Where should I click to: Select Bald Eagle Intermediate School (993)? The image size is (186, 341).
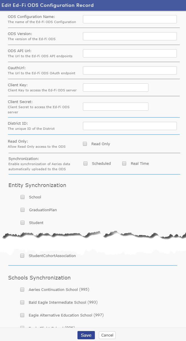22,302
